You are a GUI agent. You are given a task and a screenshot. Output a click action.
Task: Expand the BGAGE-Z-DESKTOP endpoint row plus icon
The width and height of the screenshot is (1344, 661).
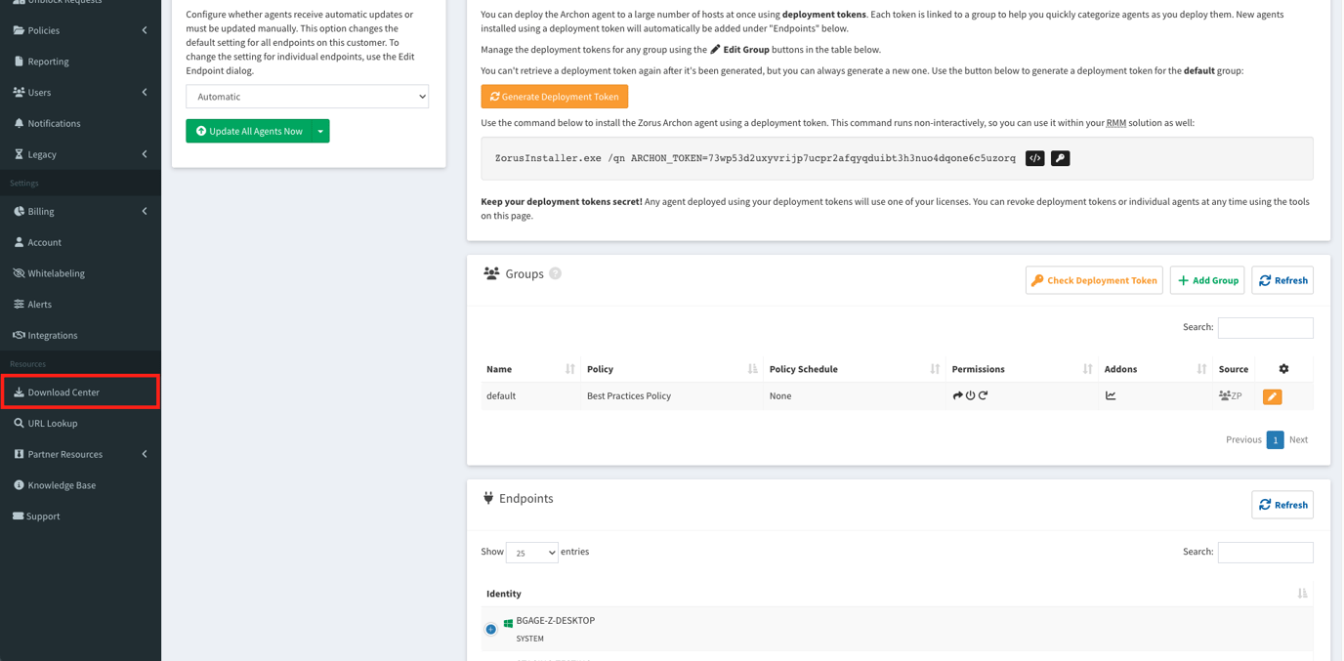pos(490,629)
